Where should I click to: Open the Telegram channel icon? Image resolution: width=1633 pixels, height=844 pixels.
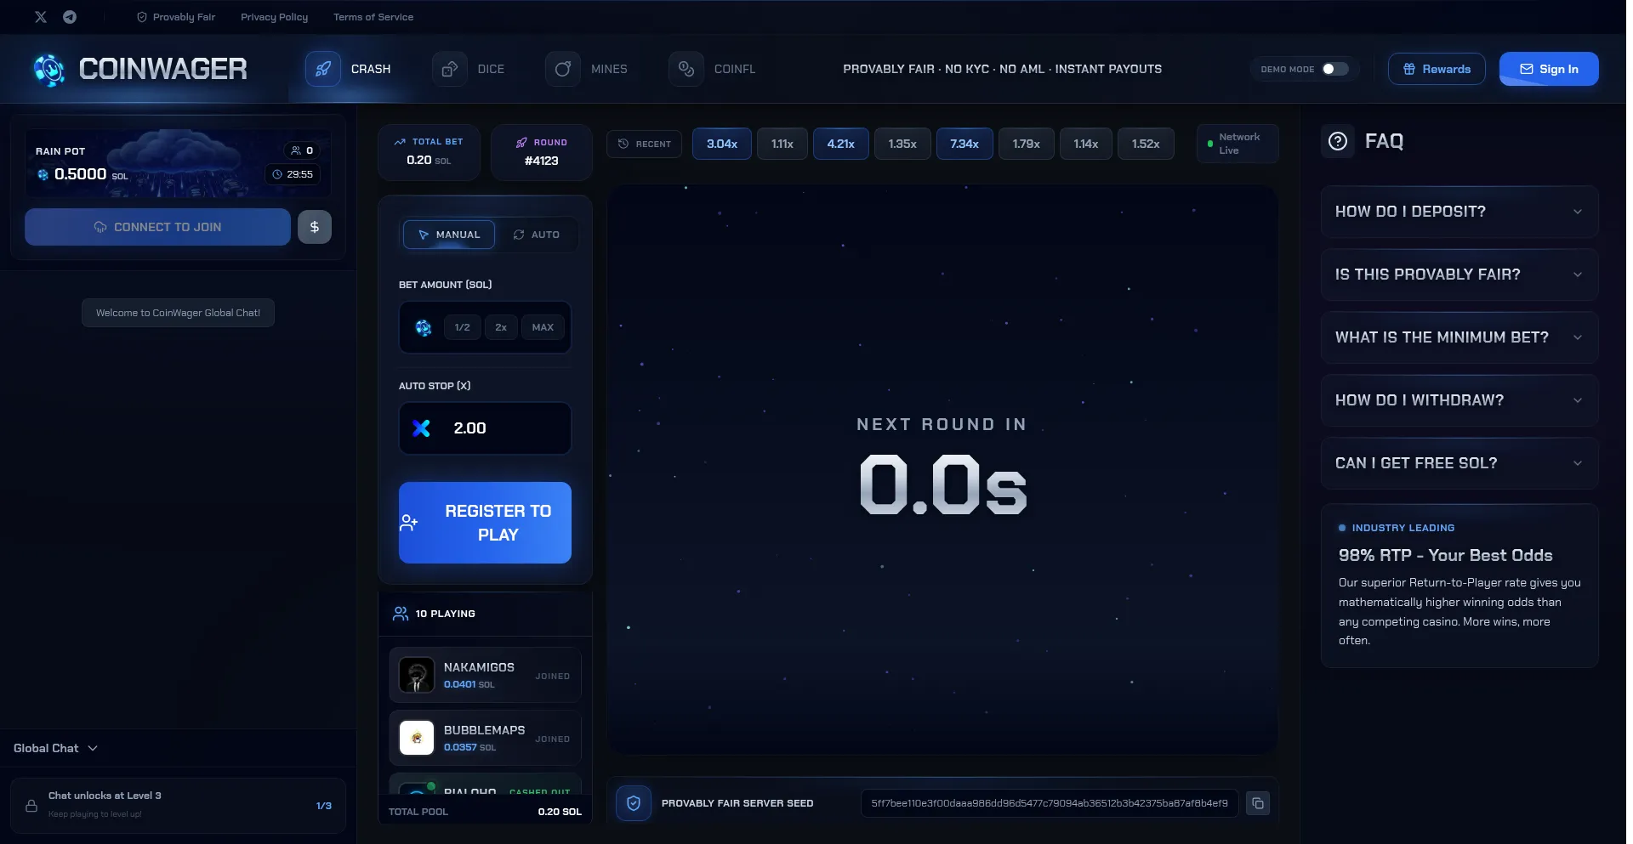(70, 17)
